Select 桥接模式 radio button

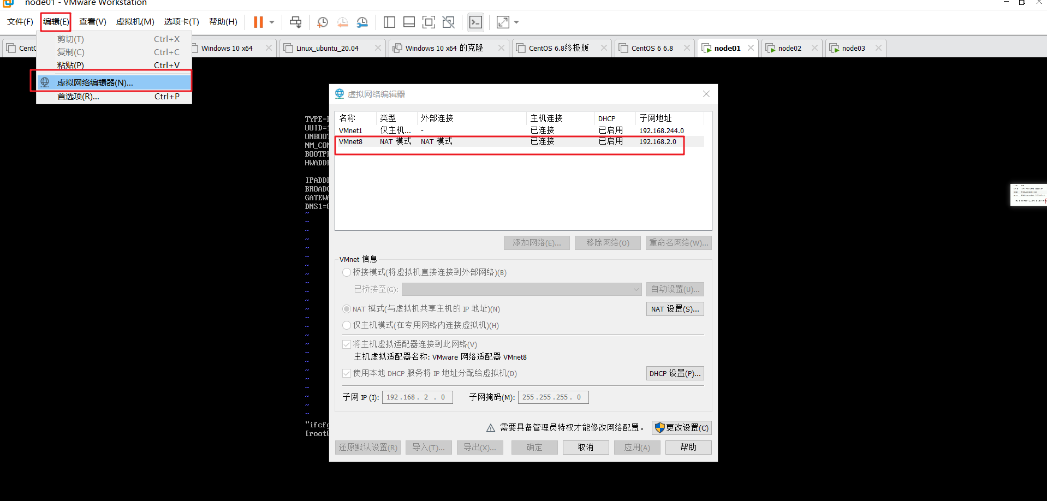point(347,272)
